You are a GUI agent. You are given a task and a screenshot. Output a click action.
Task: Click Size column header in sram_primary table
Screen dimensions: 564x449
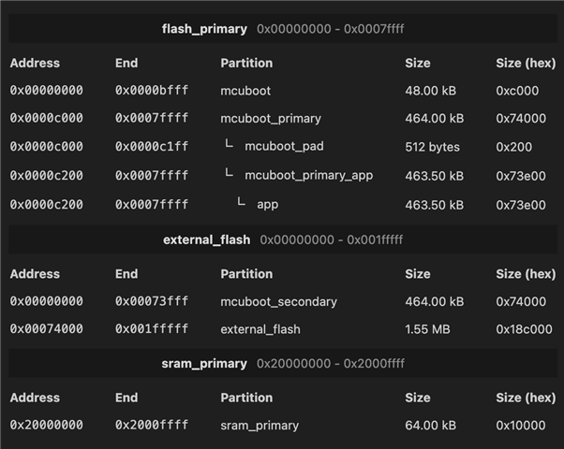tap(418, 398)
